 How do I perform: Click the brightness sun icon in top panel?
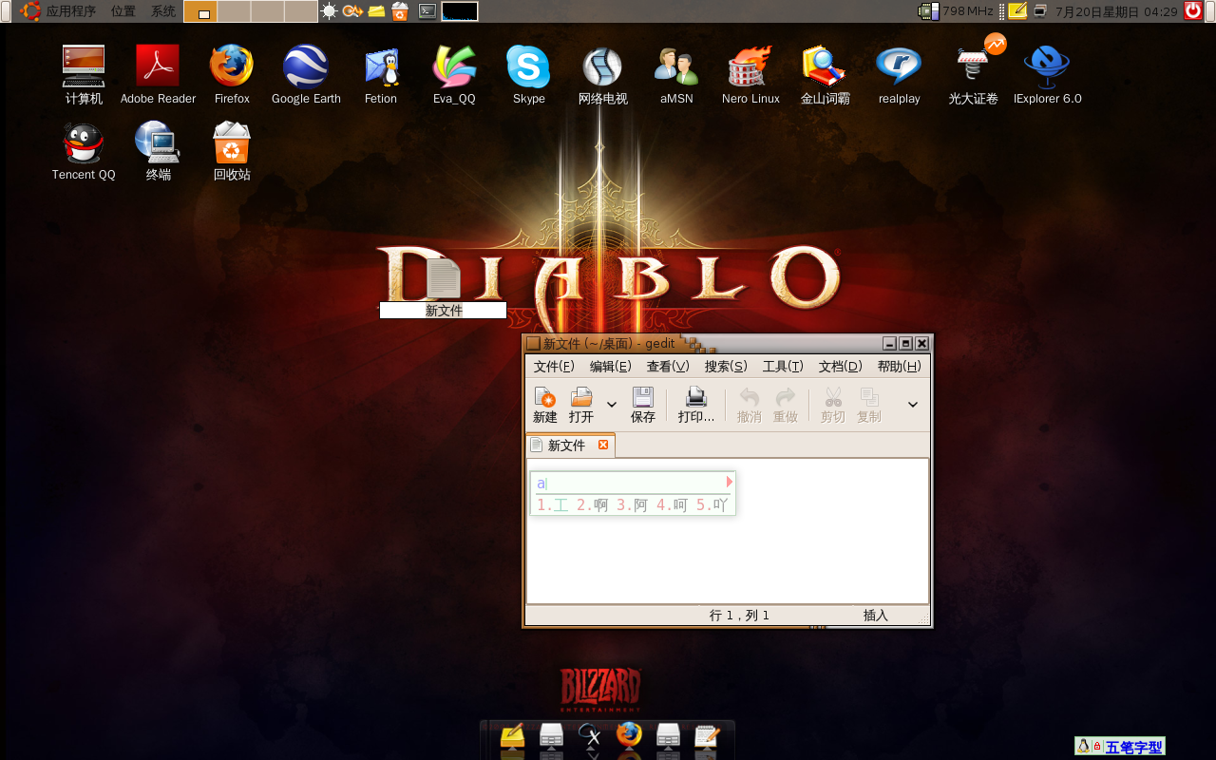tap(330, 11)
